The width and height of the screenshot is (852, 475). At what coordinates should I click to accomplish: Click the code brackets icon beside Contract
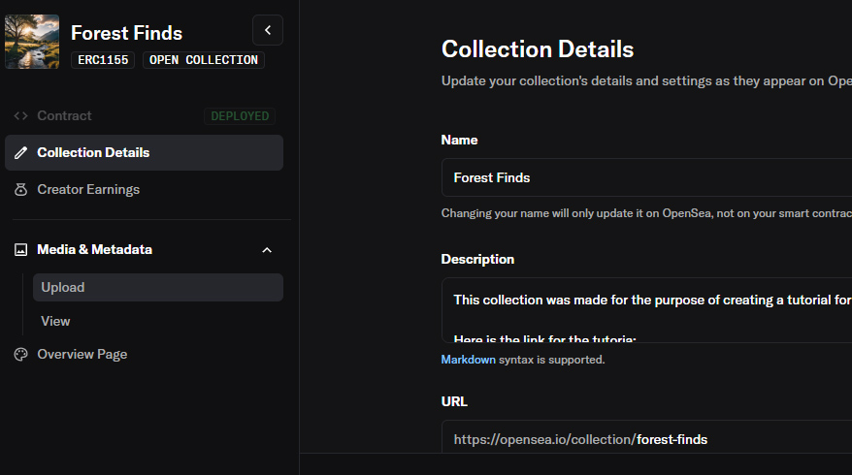[x=20, y=116]
